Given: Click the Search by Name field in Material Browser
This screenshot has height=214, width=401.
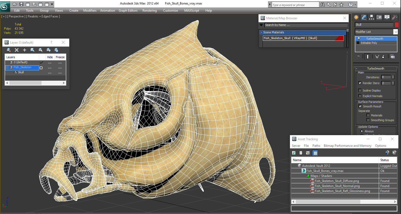Looking at the screenshot, I should pos(306,25).
